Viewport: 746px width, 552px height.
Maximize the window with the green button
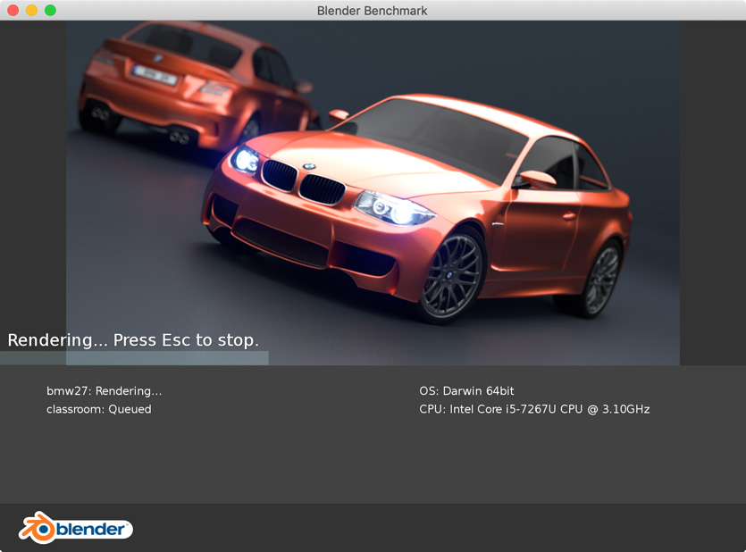[50, 10]
